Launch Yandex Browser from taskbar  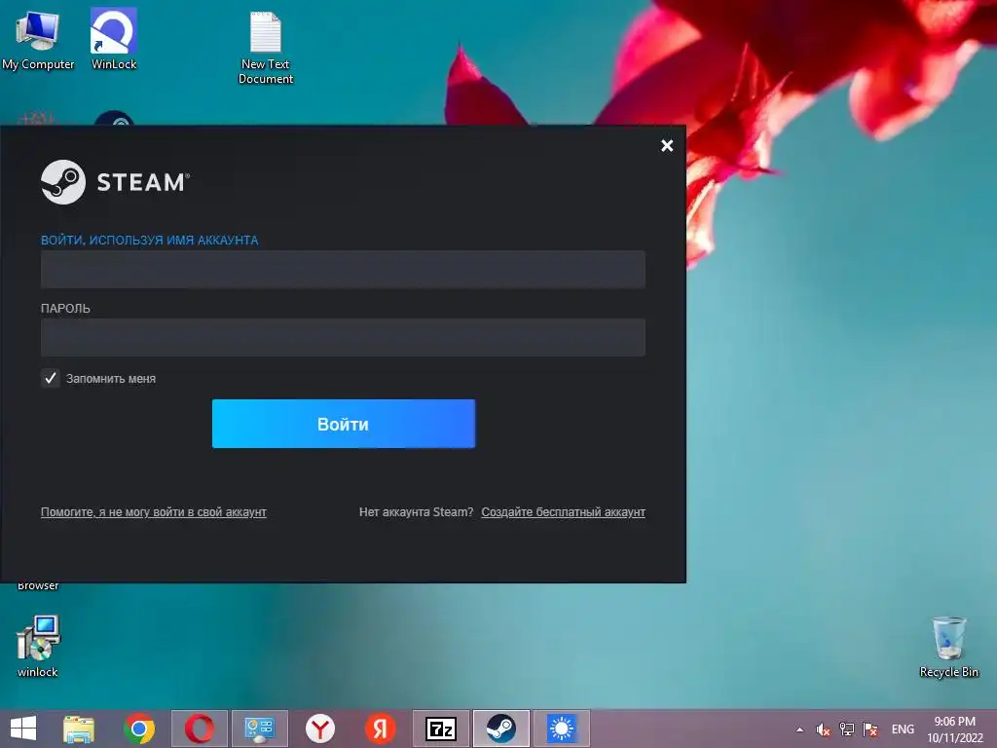coord(319,729)
